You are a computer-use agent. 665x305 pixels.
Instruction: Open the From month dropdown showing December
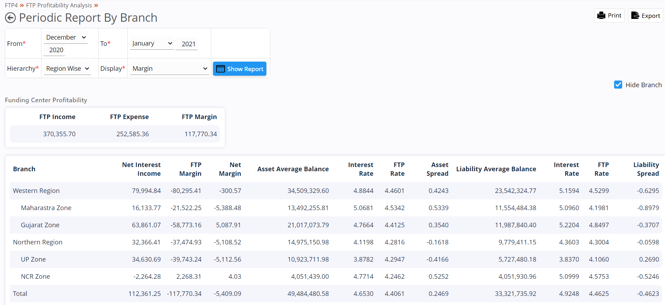tap(66, 37)
